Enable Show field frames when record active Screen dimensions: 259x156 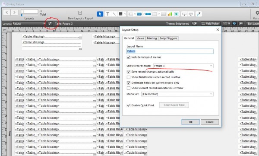pos(129,77)
